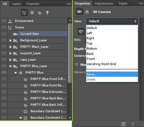Click folder icon of support_Layer
Viewport: 144px width, 127px height.
[x=15, y=54]
